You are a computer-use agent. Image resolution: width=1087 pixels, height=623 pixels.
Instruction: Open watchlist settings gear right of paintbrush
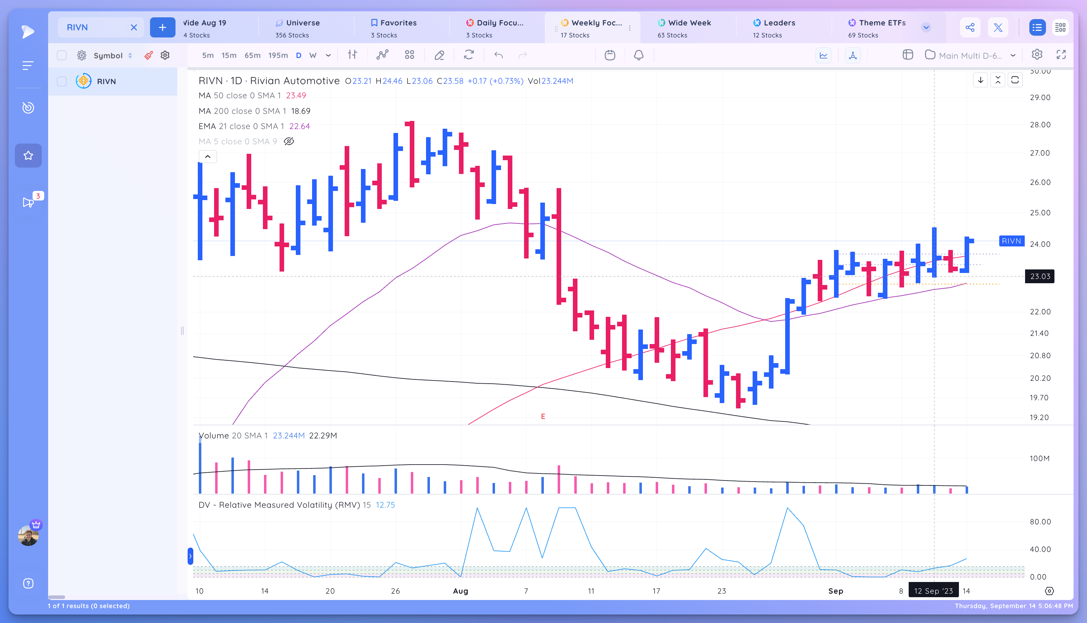[165, 55]
